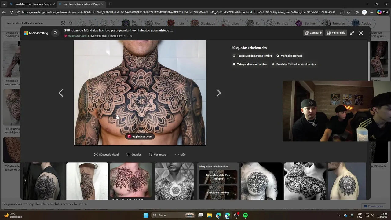The image size is (391, 220).
Task: Go back with the browser back arrow
Action: point(4,12)
